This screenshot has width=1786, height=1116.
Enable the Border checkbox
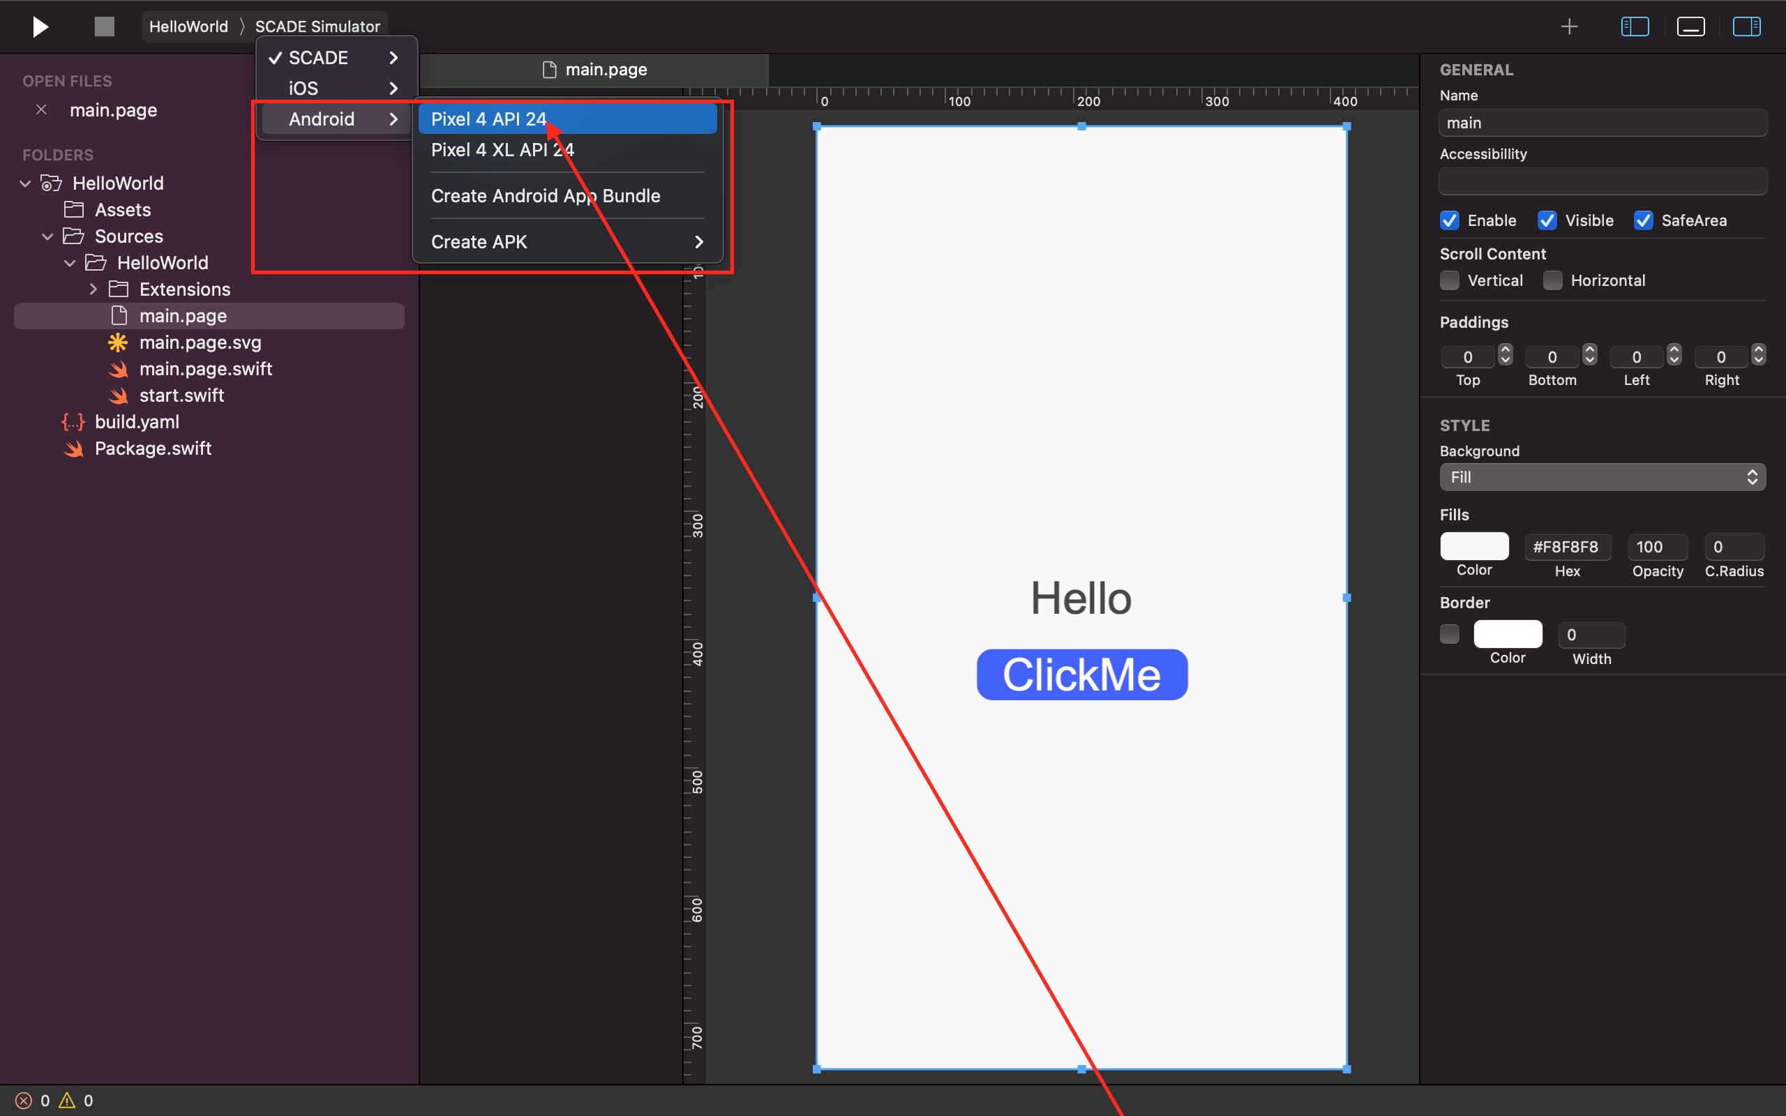(x=1450, y=634)
